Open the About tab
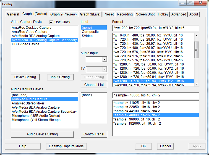The width and height of the screenshot is (209, 155). pyautogui.click(x=194, y=14)
